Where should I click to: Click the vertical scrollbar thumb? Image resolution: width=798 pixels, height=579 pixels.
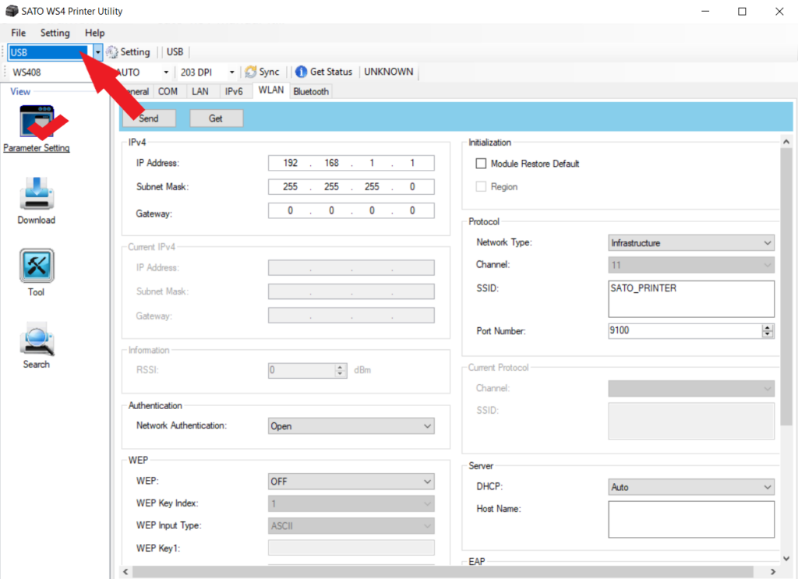[x=786, y=287]
